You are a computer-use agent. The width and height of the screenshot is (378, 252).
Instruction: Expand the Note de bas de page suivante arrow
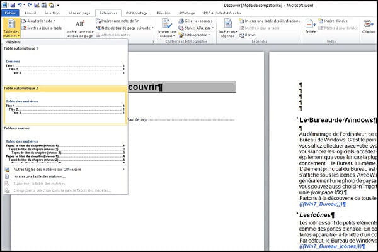(x=152, y=28)
